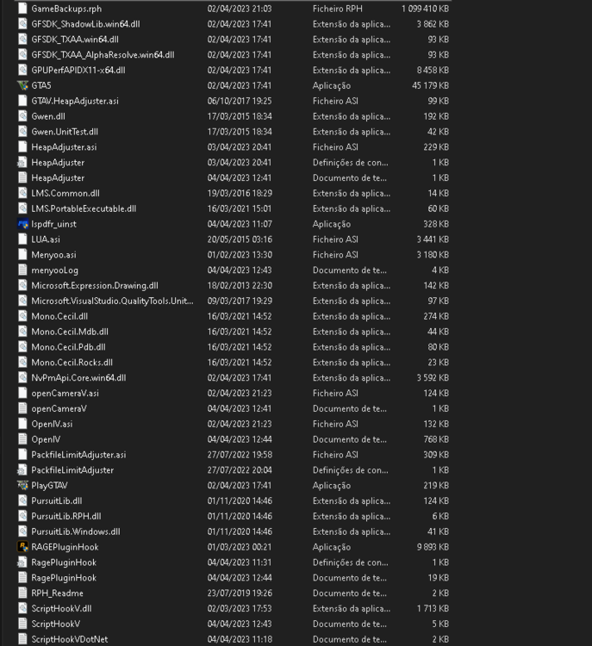The image size is (592, 646).
Task: Click the GTA5 application icon
Action: (22, 85)
